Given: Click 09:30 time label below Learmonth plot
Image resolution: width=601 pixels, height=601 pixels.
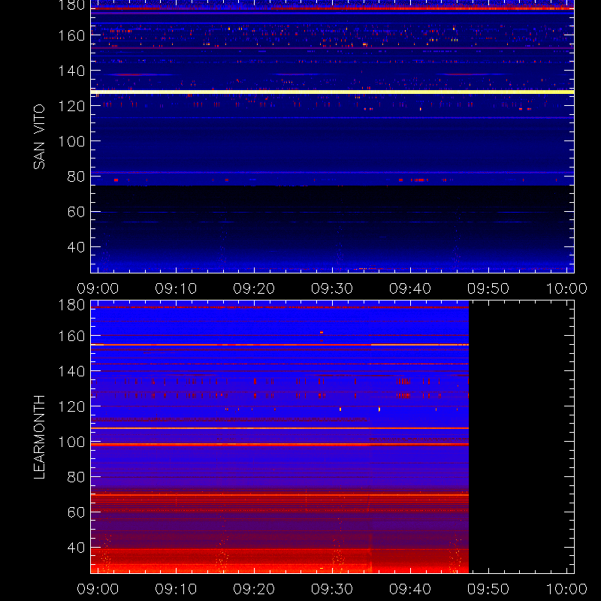Looking at the screenshot, I should click(x=332, y=589).
